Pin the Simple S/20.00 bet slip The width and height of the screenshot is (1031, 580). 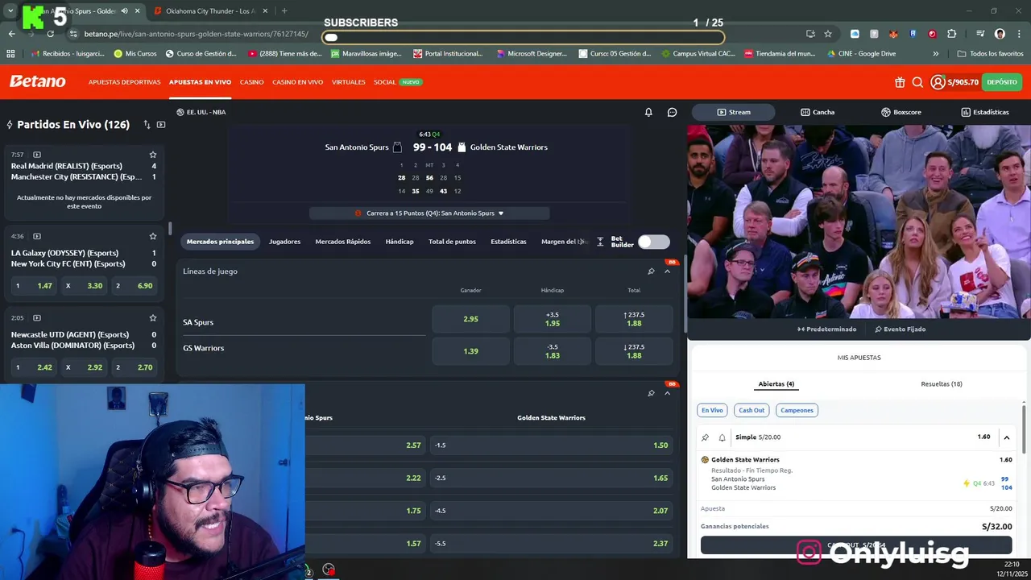point(706,437)
